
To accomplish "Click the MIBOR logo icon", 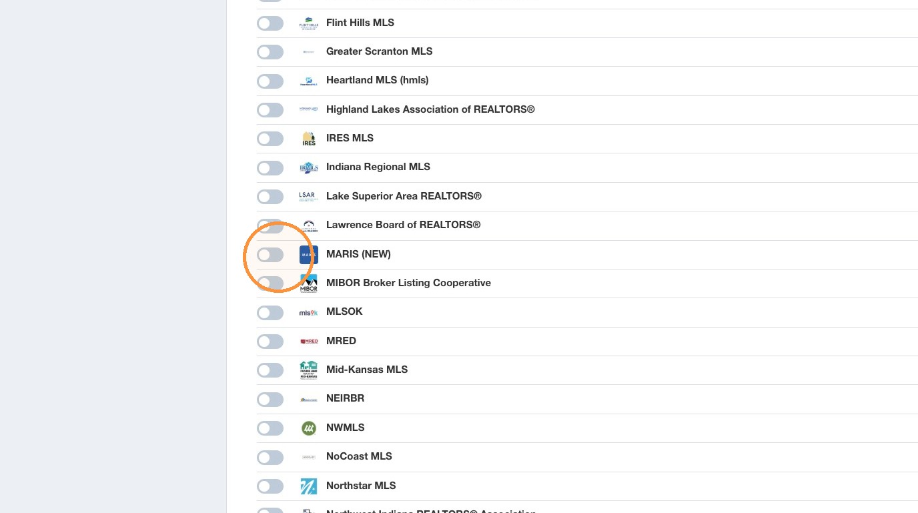I will pos(309,283).
